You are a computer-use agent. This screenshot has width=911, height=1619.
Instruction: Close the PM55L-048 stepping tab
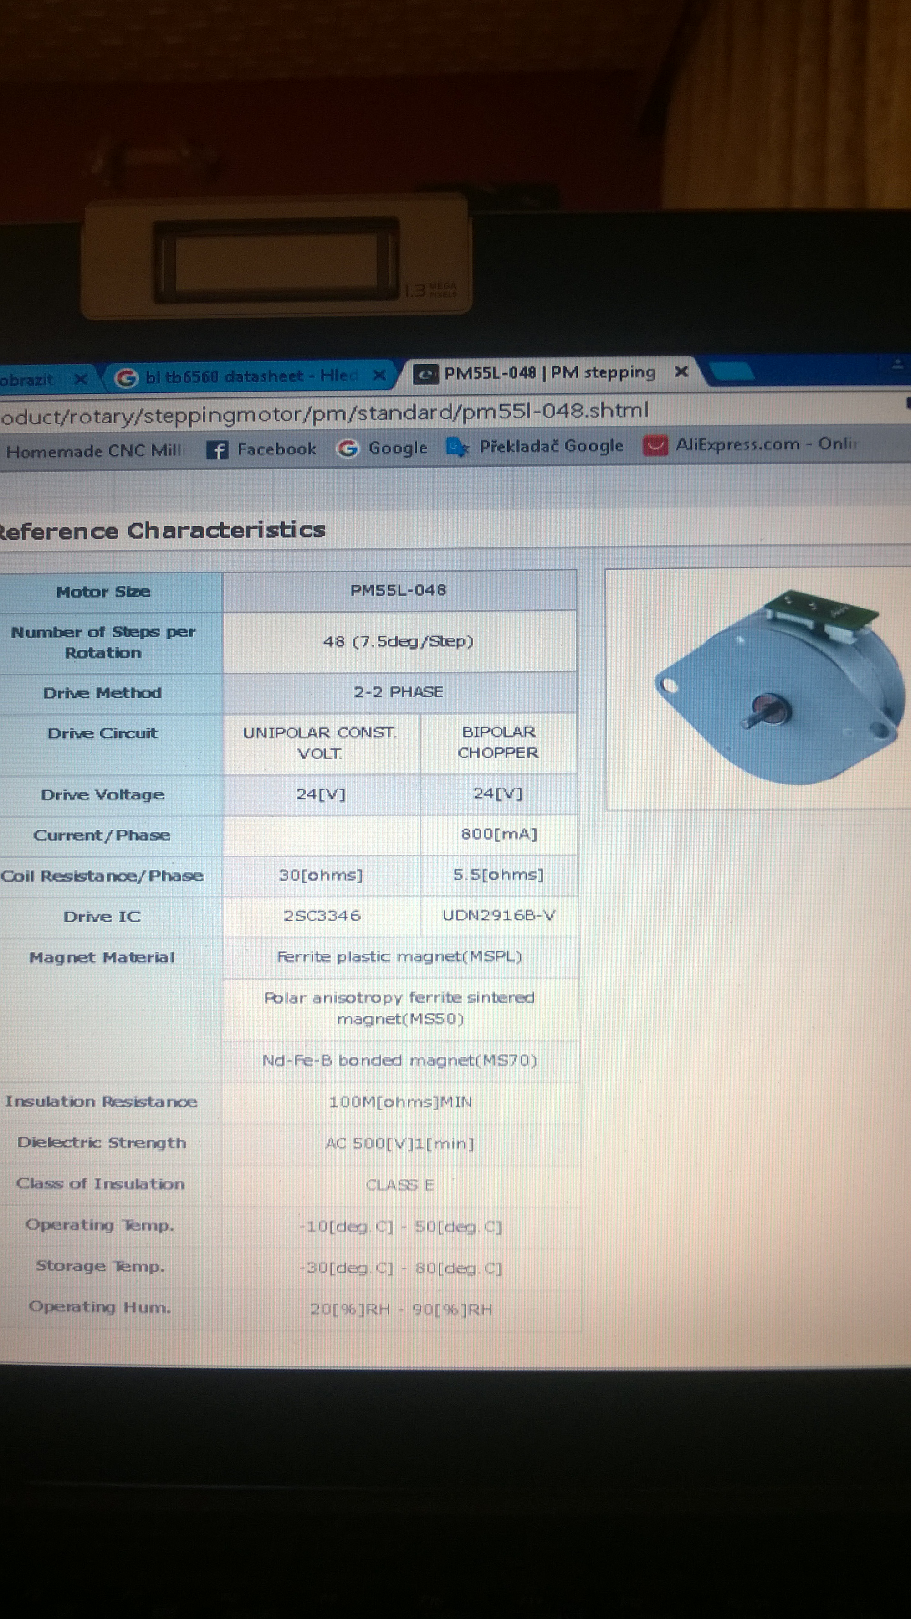point(681,371)
